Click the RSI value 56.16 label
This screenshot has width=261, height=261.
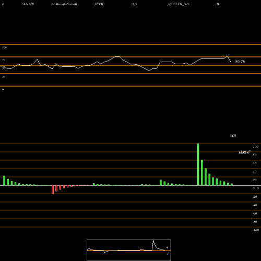coord(240,61)
